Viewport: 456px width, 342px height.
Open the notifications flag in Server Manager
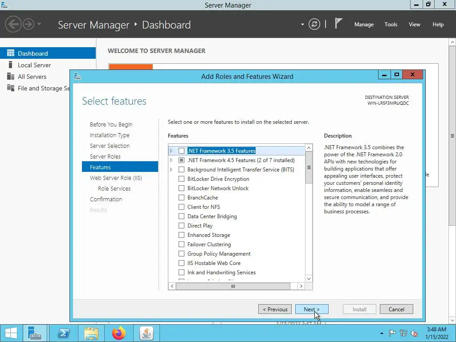tap(338, 24)
